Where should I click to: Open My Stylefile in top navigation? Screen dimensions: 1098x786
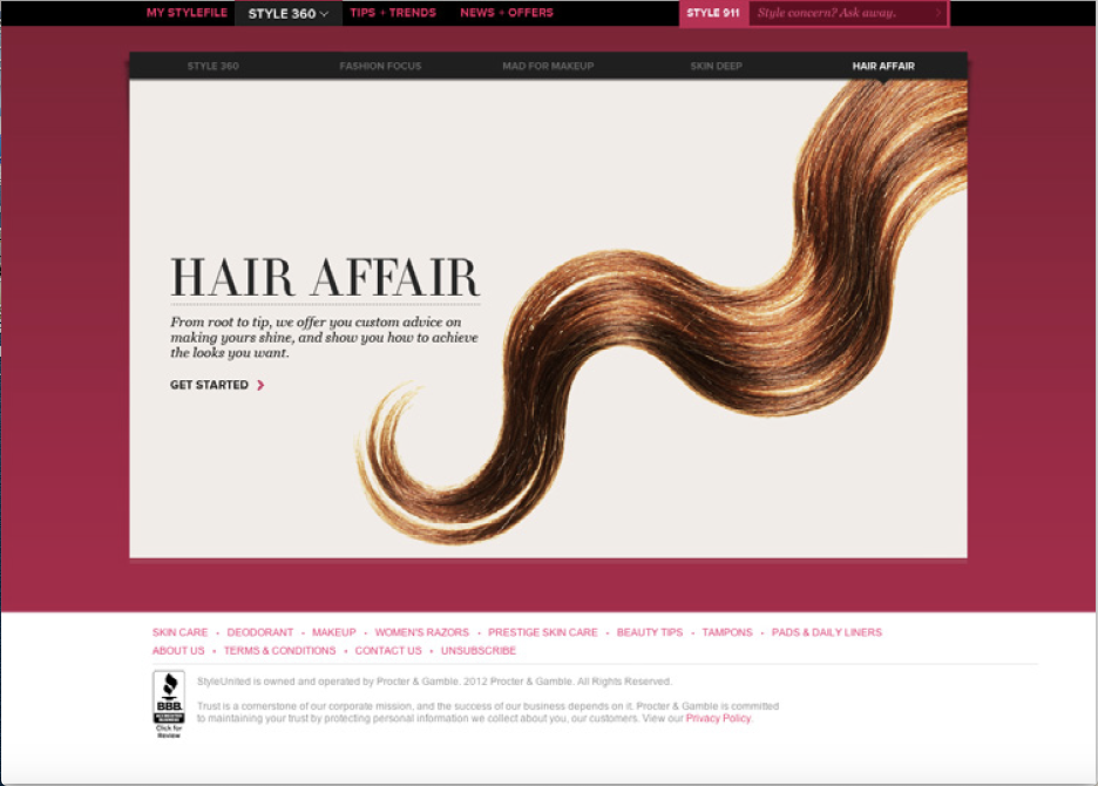[187, 13]
